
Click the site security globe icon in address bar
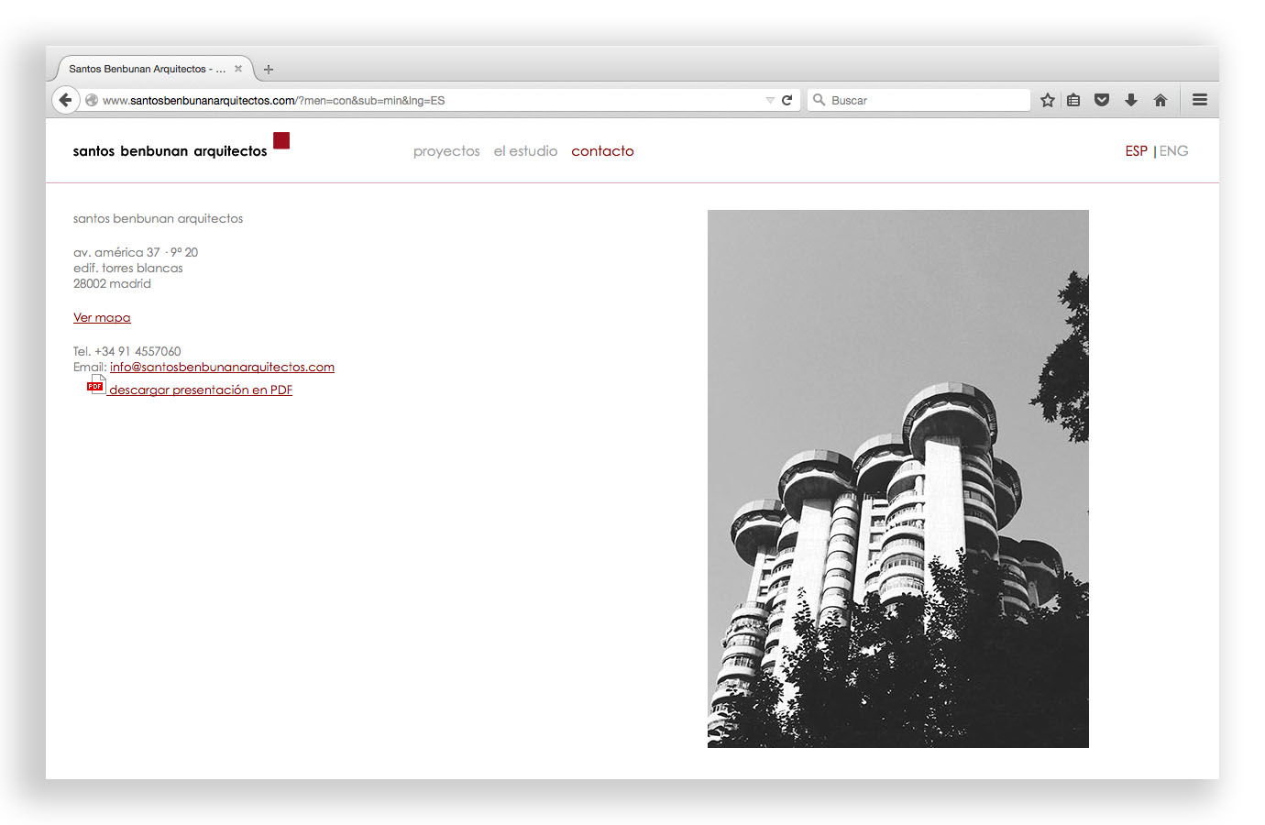91,100
